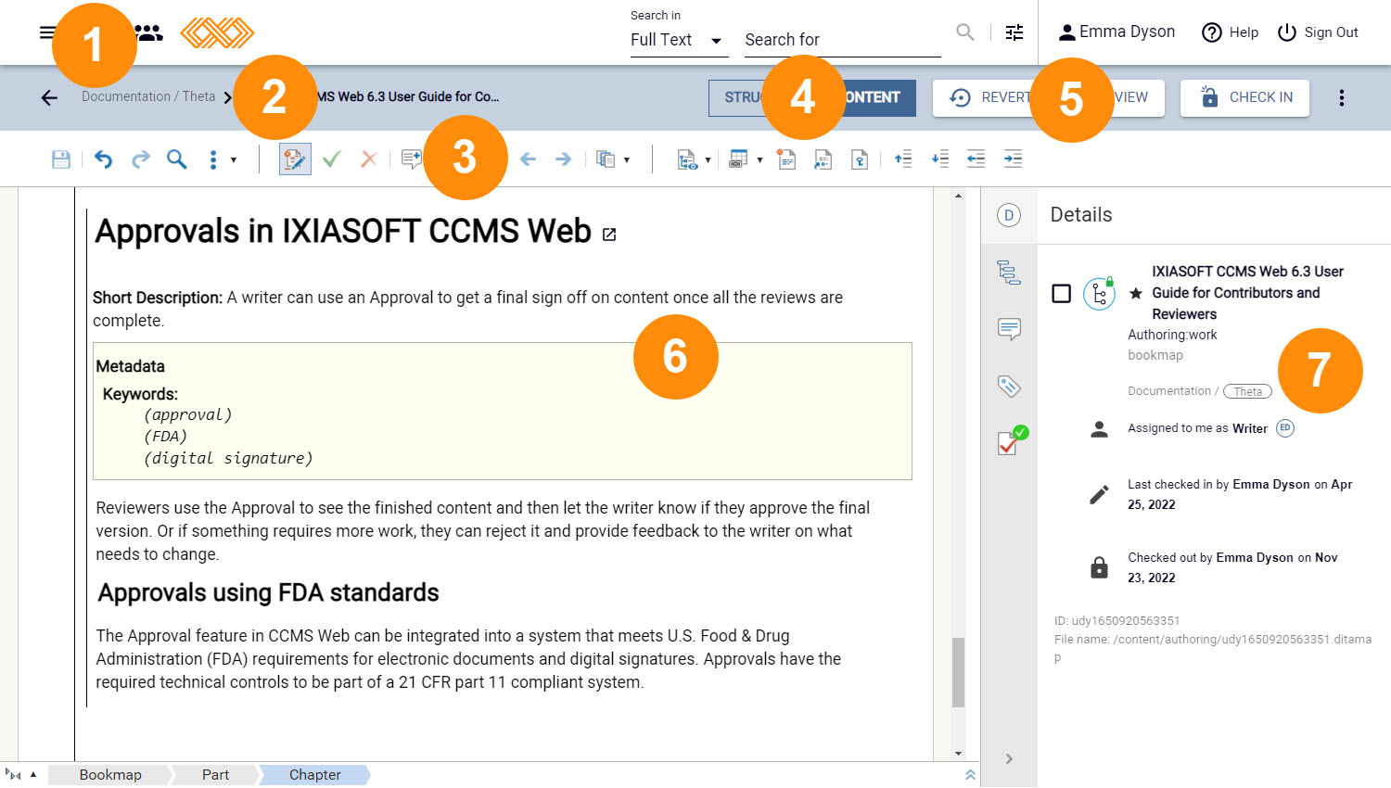Open find in the editor toolbar

(x=176, y=159)
